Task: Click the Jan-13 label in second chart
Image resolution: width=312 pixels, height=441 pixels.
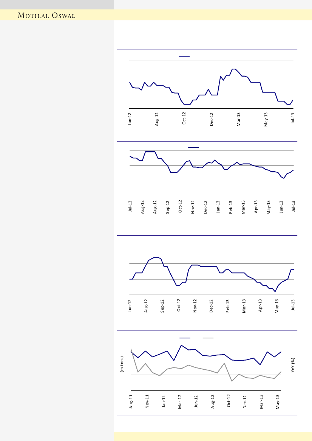Action: pos(218,207)
